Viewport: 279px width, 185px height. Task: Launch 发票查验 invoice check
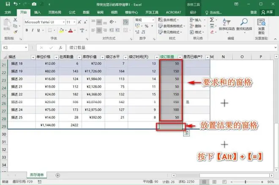tap(261, 27)
